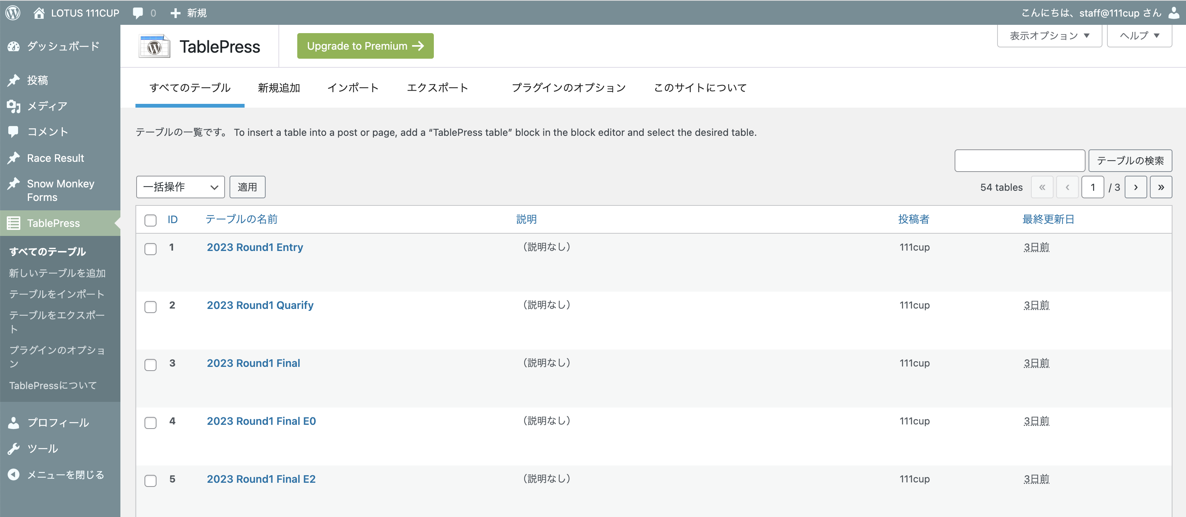Go to next page of tables
Viewport: 1186px width, 517px height.
(x=1135, y=187)
